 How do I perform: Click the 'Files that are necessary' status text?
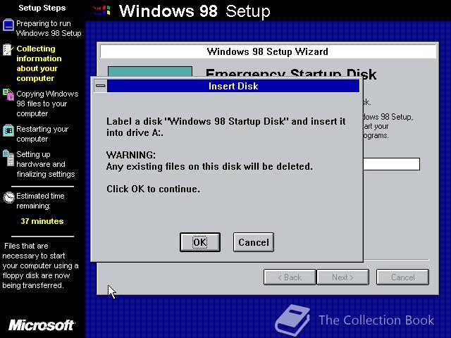(x=40, y=265)
